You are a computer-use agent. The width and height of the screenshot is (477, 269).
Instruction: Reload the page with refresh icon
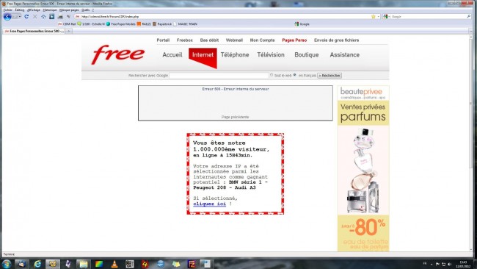tap(26, 17)
